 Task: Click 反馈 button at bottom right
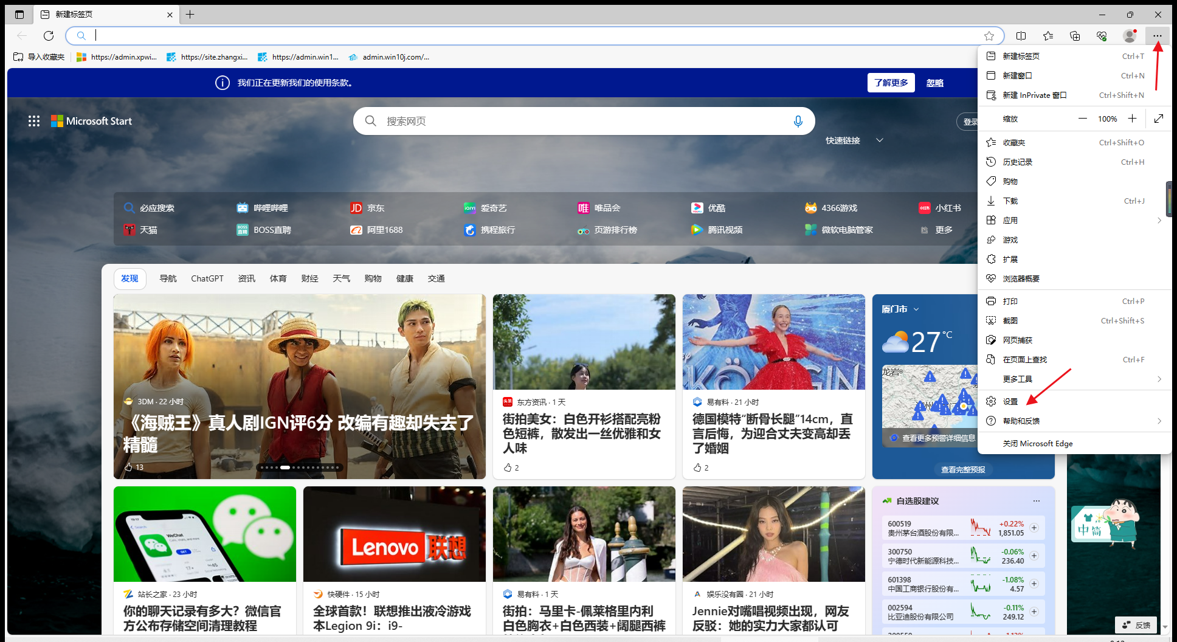[x=1136, y=625]
